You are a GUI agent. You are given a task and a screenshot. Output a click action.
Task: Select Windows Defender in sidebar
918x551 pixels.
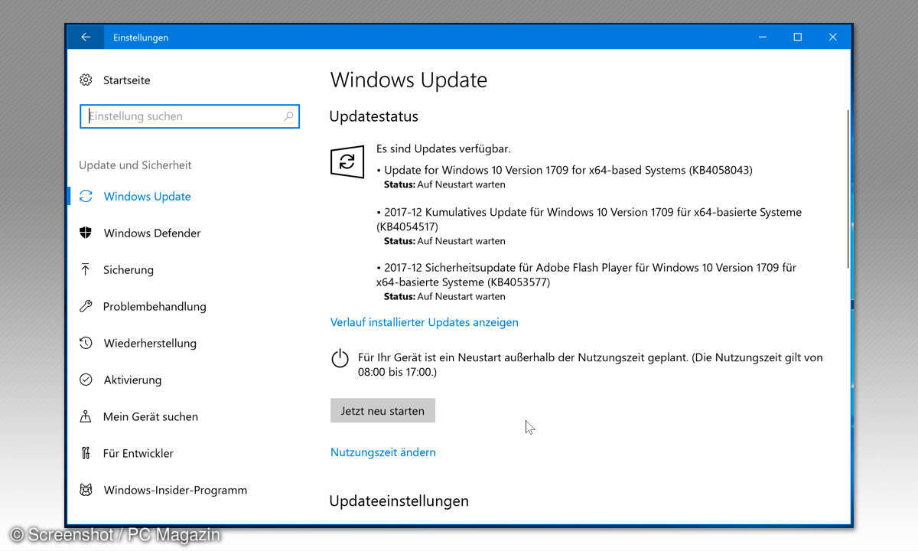point(152,233)
